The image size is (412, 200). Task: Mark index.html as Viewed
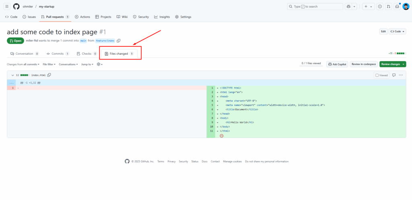click(381, 75)
